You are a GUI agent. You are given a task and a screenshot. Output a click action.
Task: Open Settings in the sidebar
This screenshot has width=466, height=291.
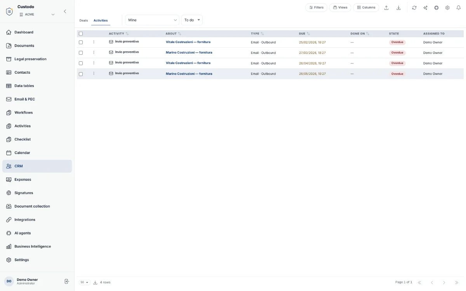(x=37, y=260)
